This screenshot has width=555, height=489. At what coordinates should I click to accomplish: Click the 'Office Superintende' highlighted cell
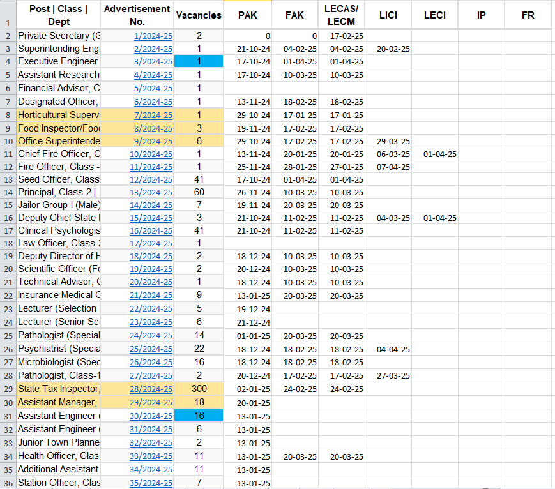[58, 141]
